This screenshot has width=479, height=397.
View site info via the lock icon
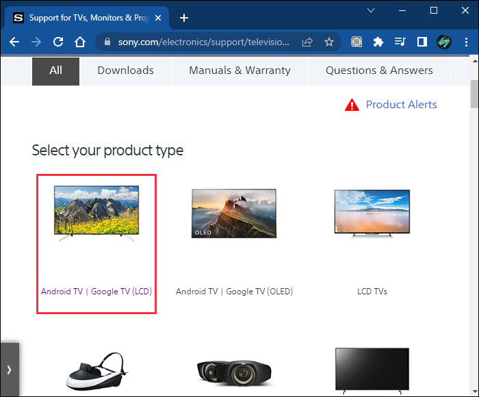tap(107, 42)
